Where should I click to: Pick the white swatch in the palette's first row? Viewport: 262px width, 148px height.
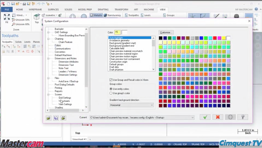point(228,38)
